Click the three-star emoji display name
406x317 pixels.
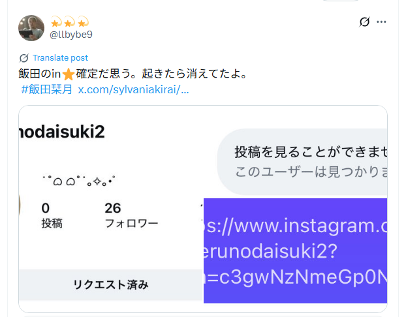[70, 22]
